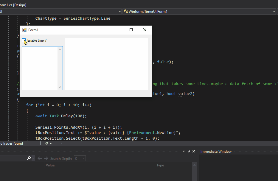Click the search magnifier icon in Watch panel

(x=29, y=158)
